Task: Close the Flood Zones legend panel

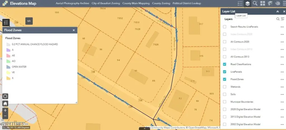Action: tap(74, 30)
